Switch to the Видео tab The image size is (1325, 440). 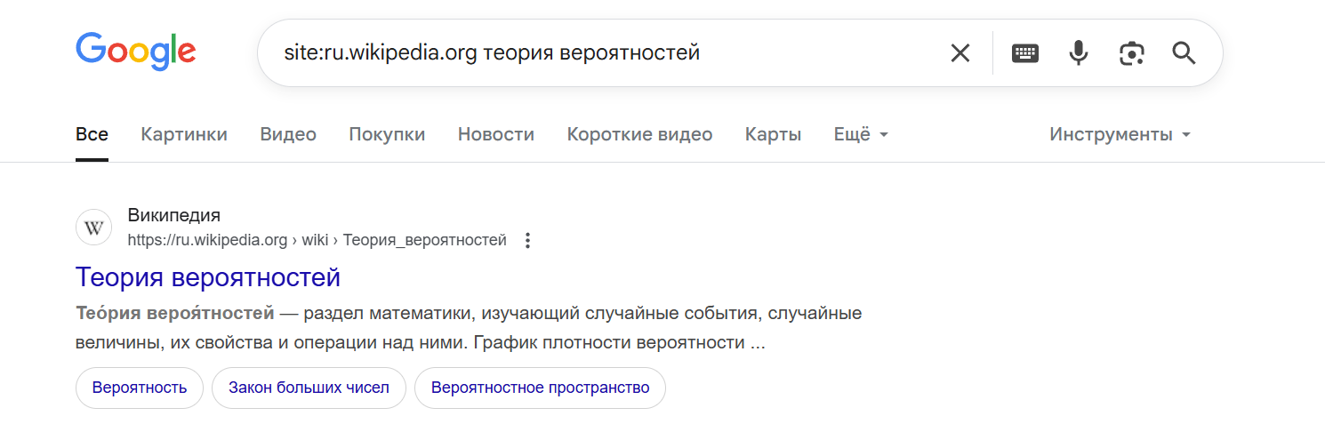coord(288,134)
